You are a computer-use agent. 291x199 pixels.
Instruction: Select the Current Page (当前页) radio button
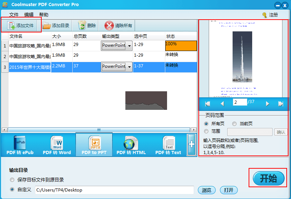[x=234, y=123]
